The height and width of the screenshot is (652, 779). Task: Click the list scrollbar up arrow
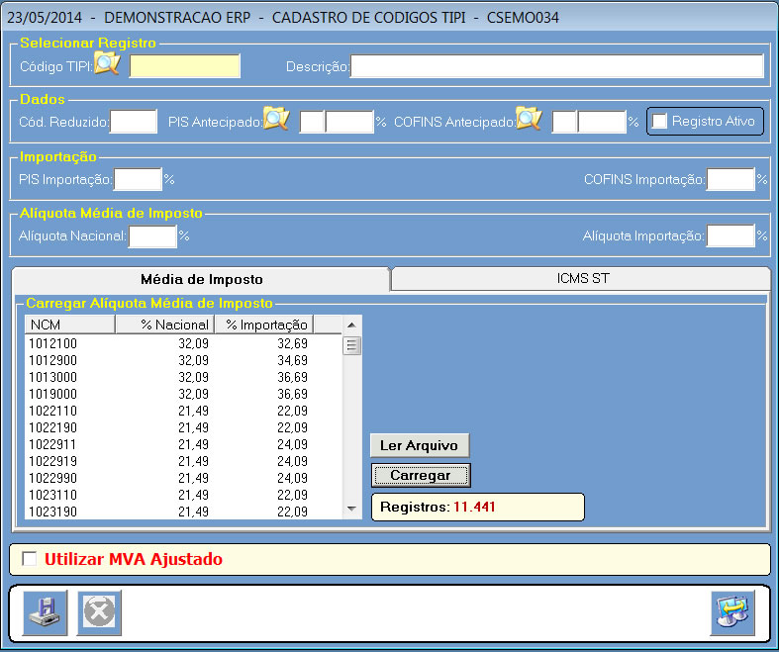click(x=351, y=325)
